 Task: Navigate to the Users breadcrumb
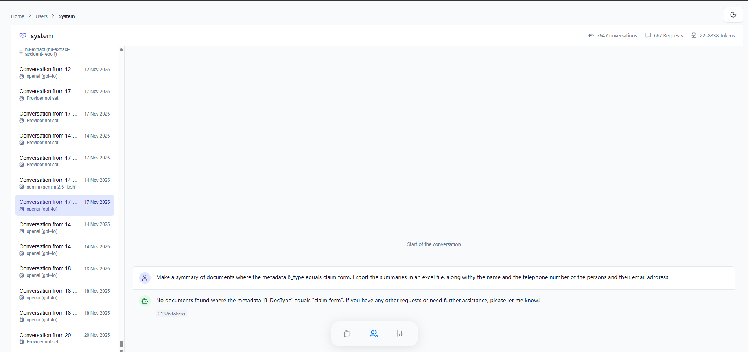point(41,16)
